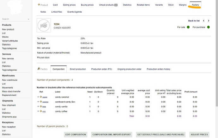Expand subcomponents of row ccc
This screenshot has width=218, height=138.
pyautogui.click(x=38, y=111)
